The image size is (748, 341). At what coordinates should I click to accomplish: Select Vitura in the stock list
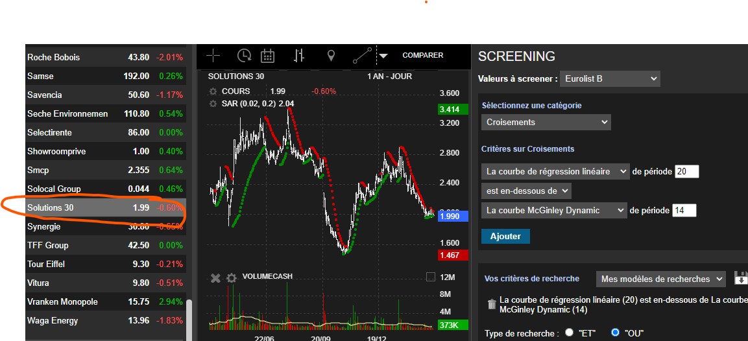click(106, 283)
